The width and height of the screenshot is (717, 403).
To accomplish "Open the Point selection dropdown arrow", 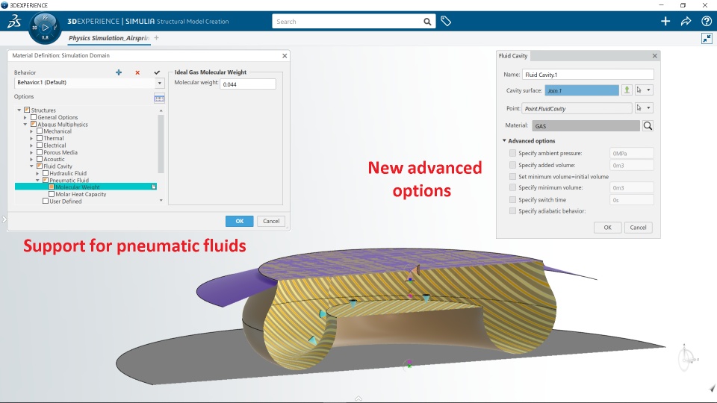I will tap(648, 107).
